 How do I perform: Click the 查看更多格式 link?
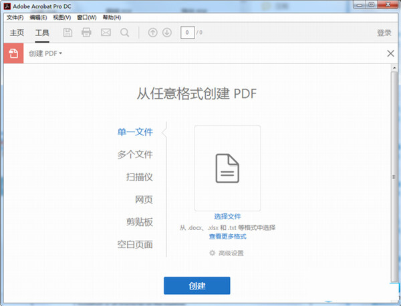coord(227,237)
